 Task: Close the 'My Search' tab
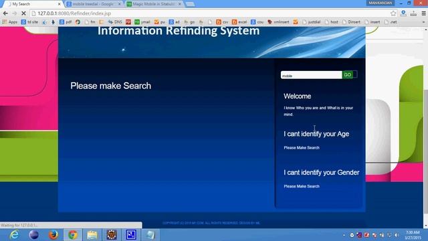[x=60, y=4]
